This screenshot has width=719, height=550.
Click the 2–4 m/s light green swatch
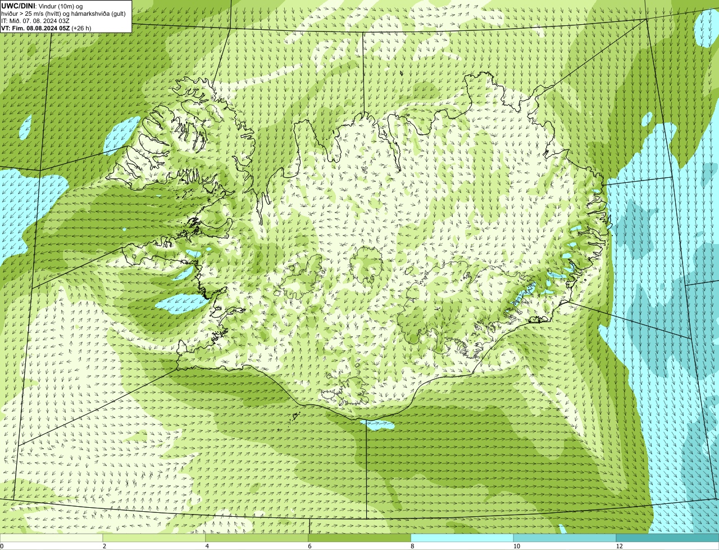click(x=154, y=538)
